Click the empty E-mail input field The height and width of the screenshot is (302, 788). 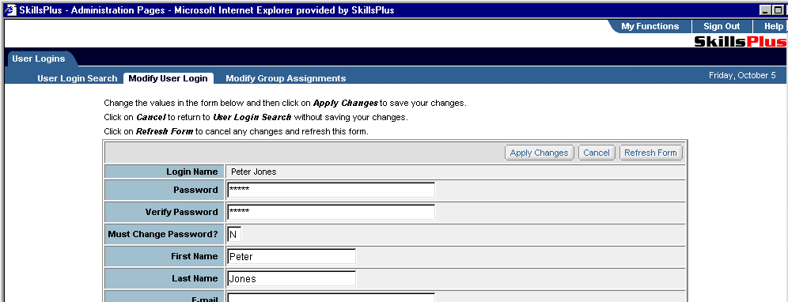pyautogui.click(x=331, y=297)
